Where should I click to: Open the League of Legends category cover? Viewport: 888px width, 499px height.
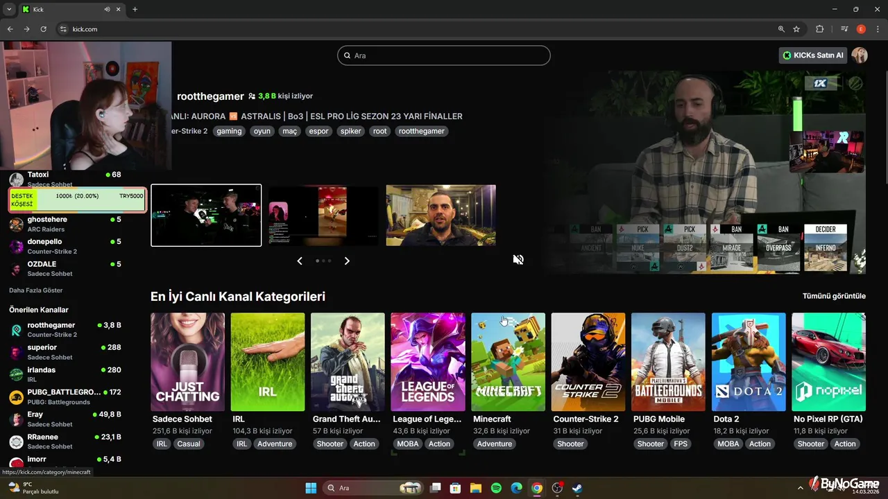coord(428,362)
